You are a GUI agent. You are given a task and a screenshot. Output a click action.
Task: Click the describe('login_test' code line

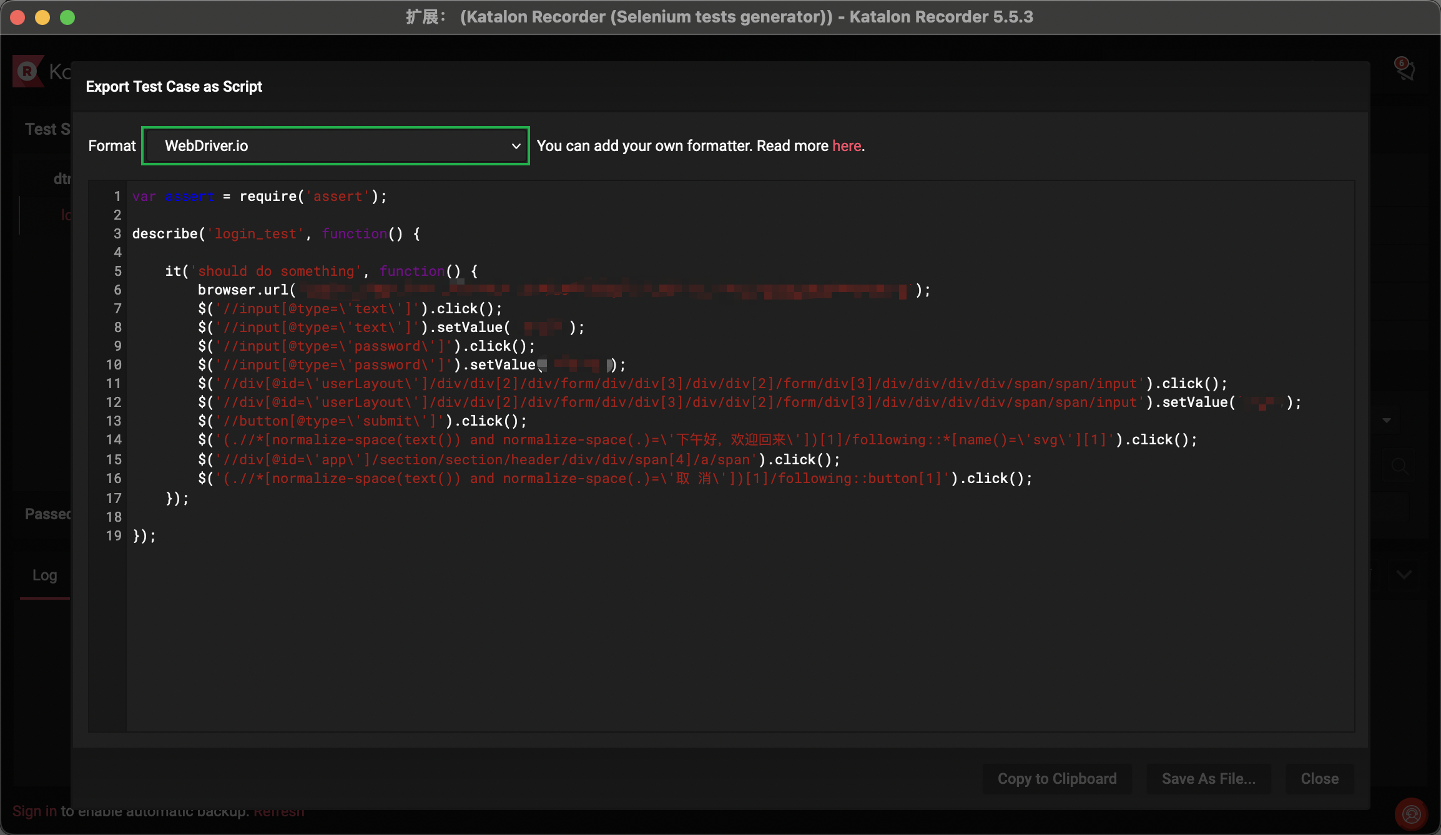point(276,234)
